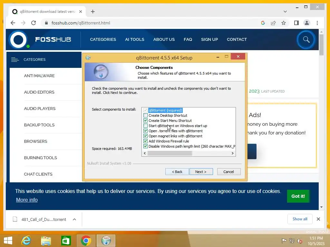Open BROWSERS category
Screen dimensions: 330x247
[35, 142]
